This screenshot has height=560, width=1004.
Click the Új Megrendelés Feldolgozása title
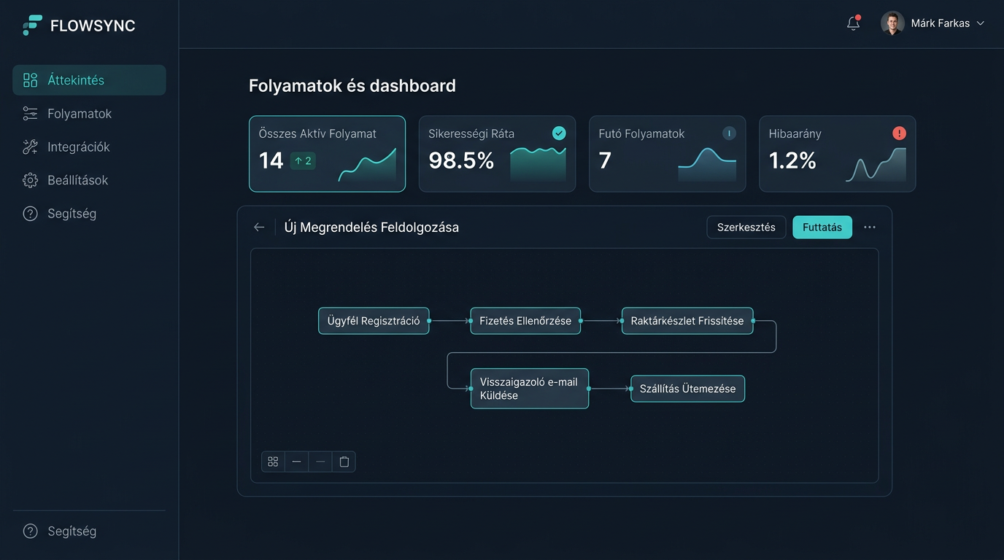371,227
